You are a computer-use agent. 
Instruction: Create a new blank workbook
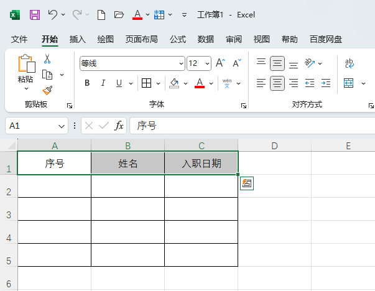point(101,15)
